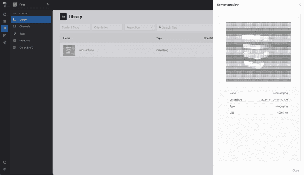This screenshot has height=175, width=304.
Task: Select Products in the sidebar
Action: (x=24, y=41)
